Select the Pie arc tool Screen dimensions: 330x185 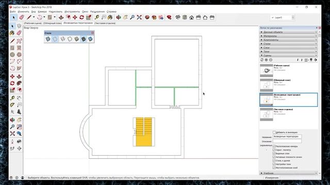(x=19, y=68)
